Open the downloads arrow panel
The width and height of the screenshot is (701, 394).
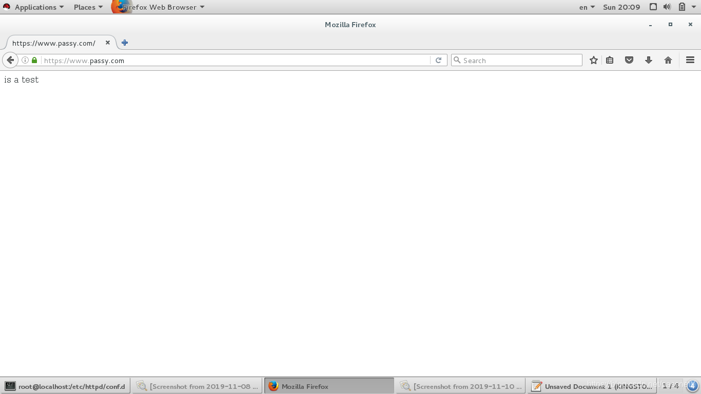(649, 60)
